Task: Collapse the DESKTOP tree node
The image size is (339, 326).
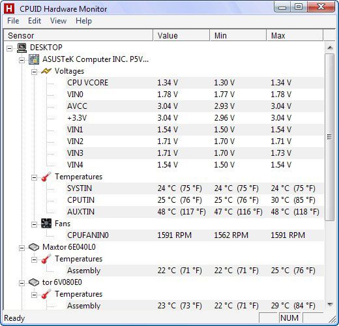Action: (10, 48)
